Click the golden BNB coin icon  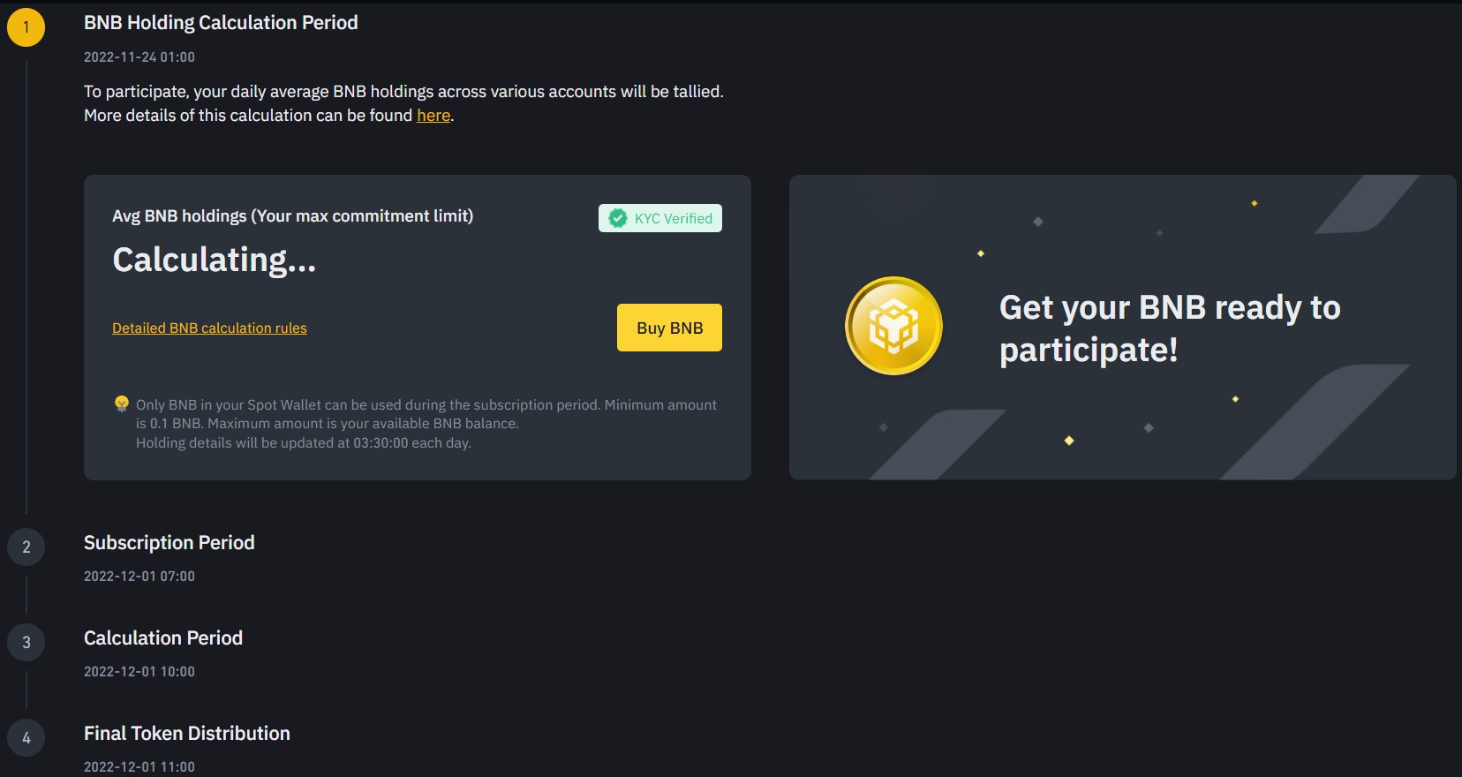tap(893, 326)
